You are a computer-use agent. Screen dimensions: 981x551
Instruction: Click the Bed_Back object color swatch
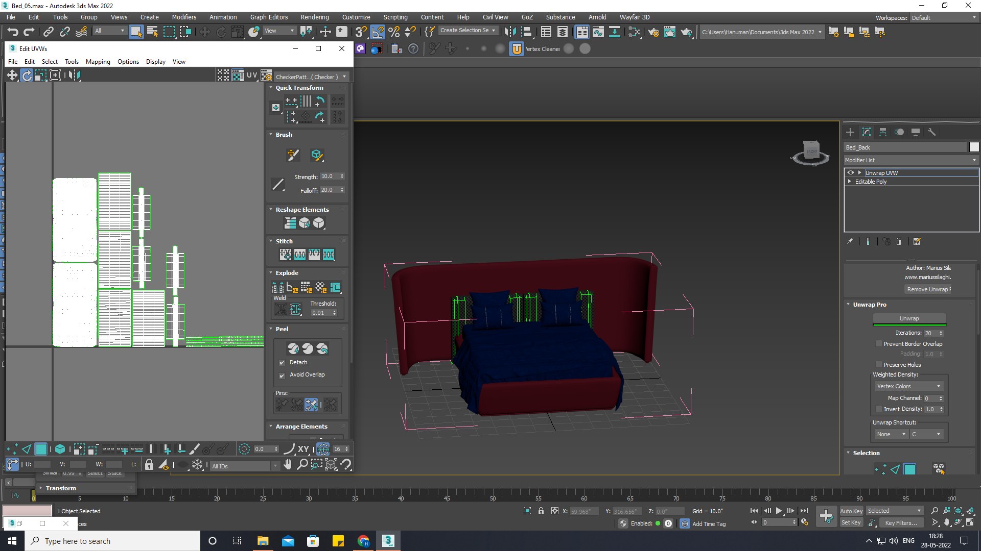point(974,147)
